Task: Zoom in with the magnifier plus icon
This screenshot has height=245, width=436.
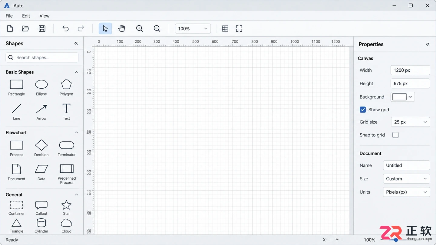Action: coord(139,28)
